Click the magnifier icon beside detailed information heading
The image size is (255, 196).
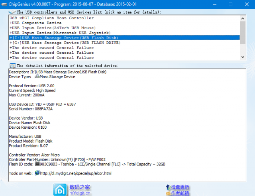(x=12, y=66)
